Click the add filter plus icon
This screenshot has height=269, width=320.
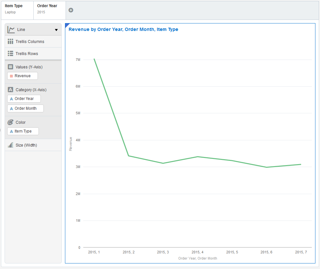pyautogui.click(x=71, y=10)
